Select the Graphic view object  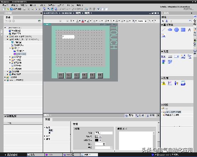164,36
